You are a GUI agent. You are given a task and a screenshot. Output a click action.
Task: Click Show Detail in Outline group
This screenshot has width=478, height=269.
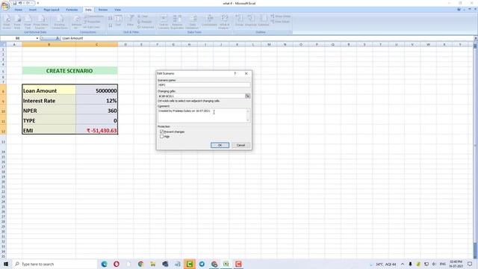point(281,16)
